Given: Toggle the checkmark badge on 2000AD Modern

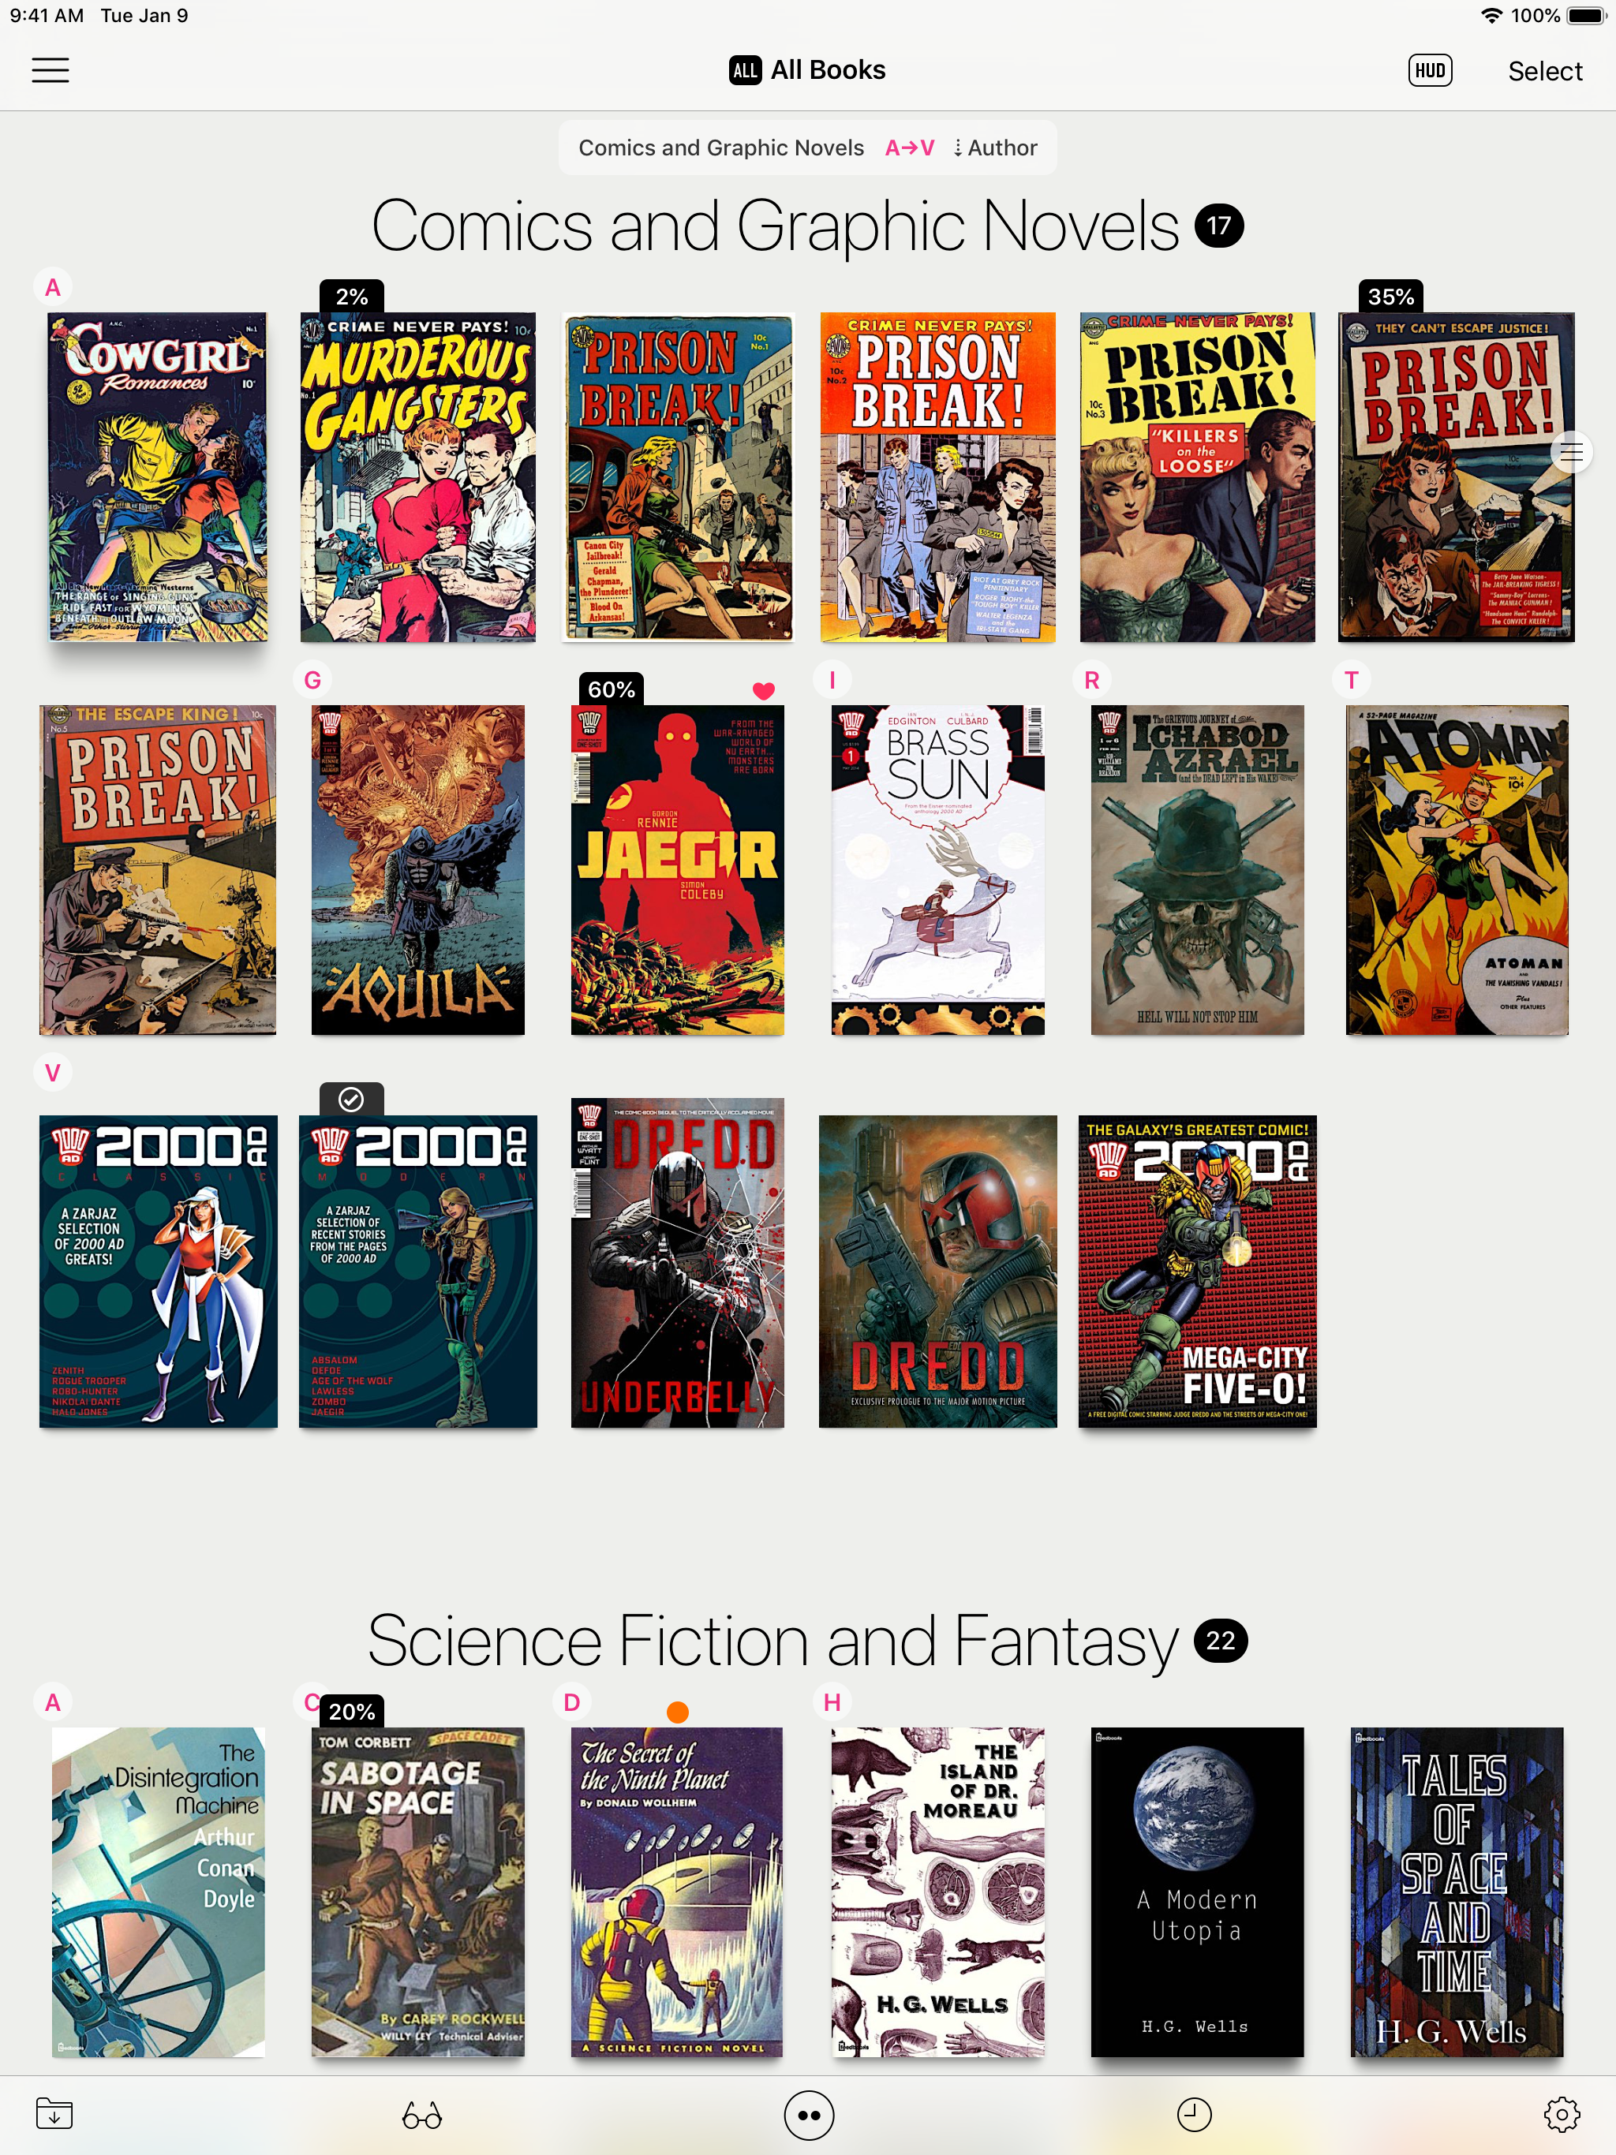Looking at the screenshot, I should [351, 1099].
